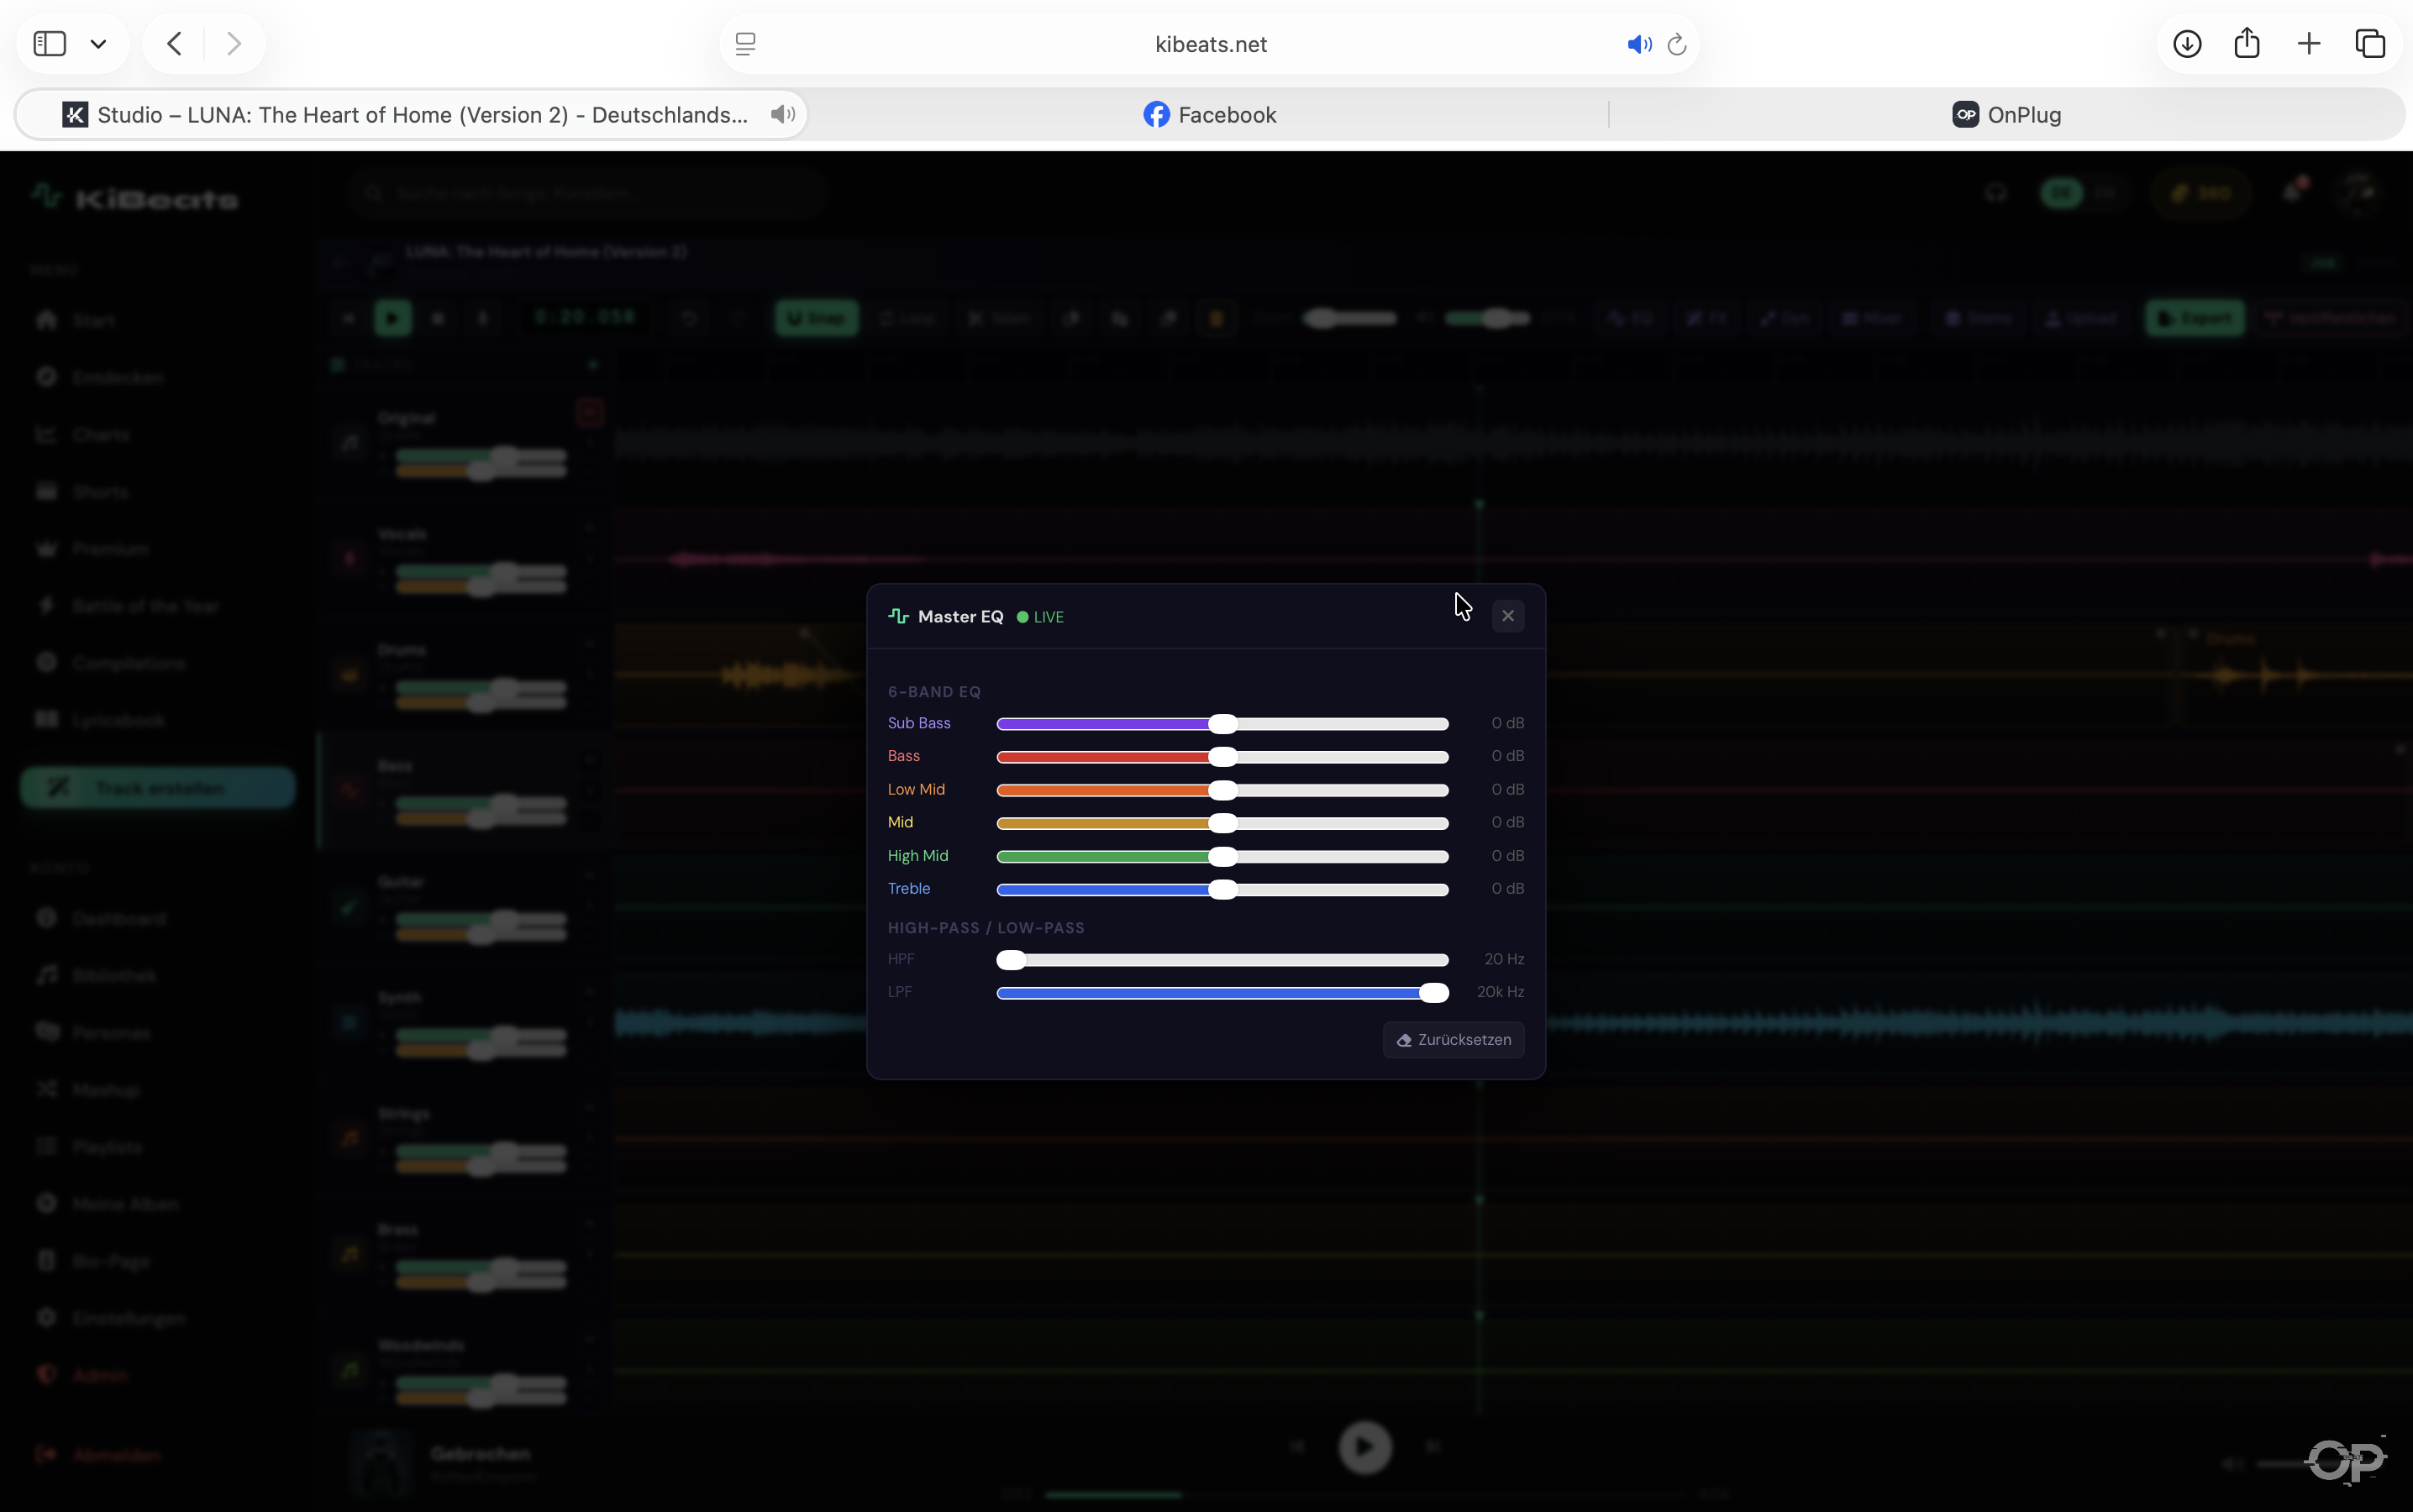The height and width of the screenshot is (1512, 2413).
Task: Click the LPF low-pass filter slider
Action: pyautogui.click(x=1222, y=993)
